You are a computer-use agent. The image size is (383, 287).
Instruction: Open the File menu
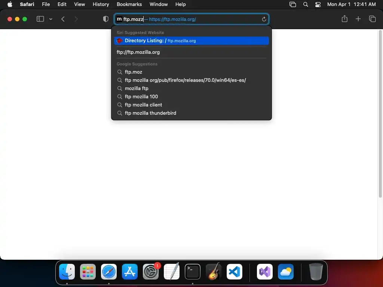(46, 4)
